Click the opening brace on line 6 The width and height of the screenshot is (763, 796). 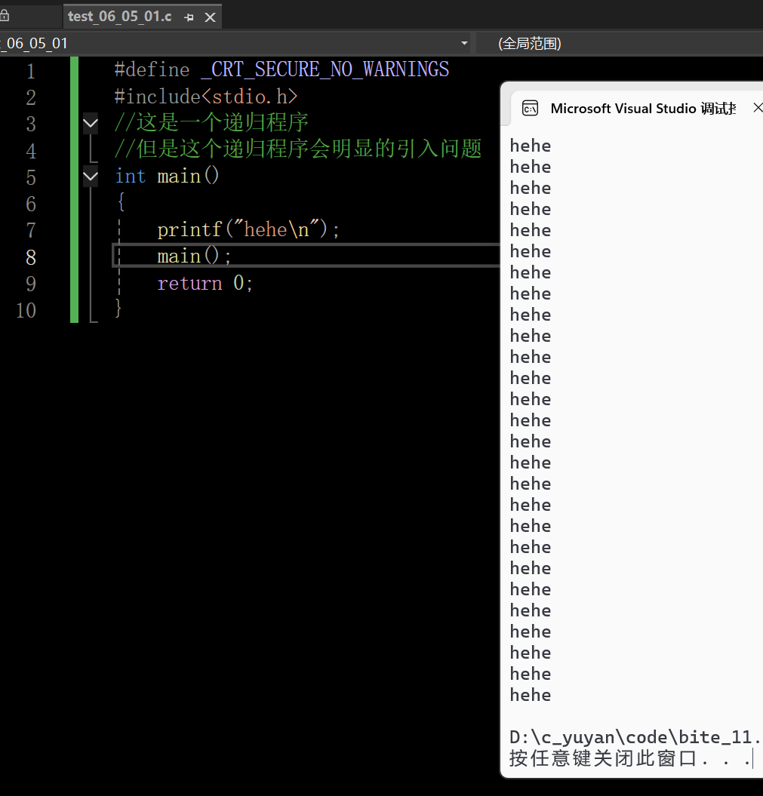point(121,202)
